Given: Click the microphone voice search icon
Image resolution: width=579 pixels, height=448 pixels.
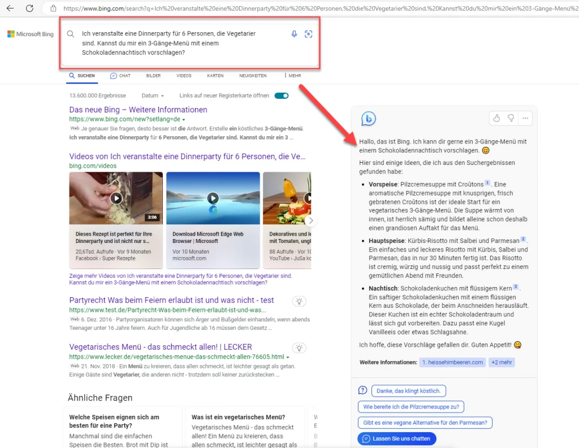Looking at the screenshot, I should (x=294, y=34).
